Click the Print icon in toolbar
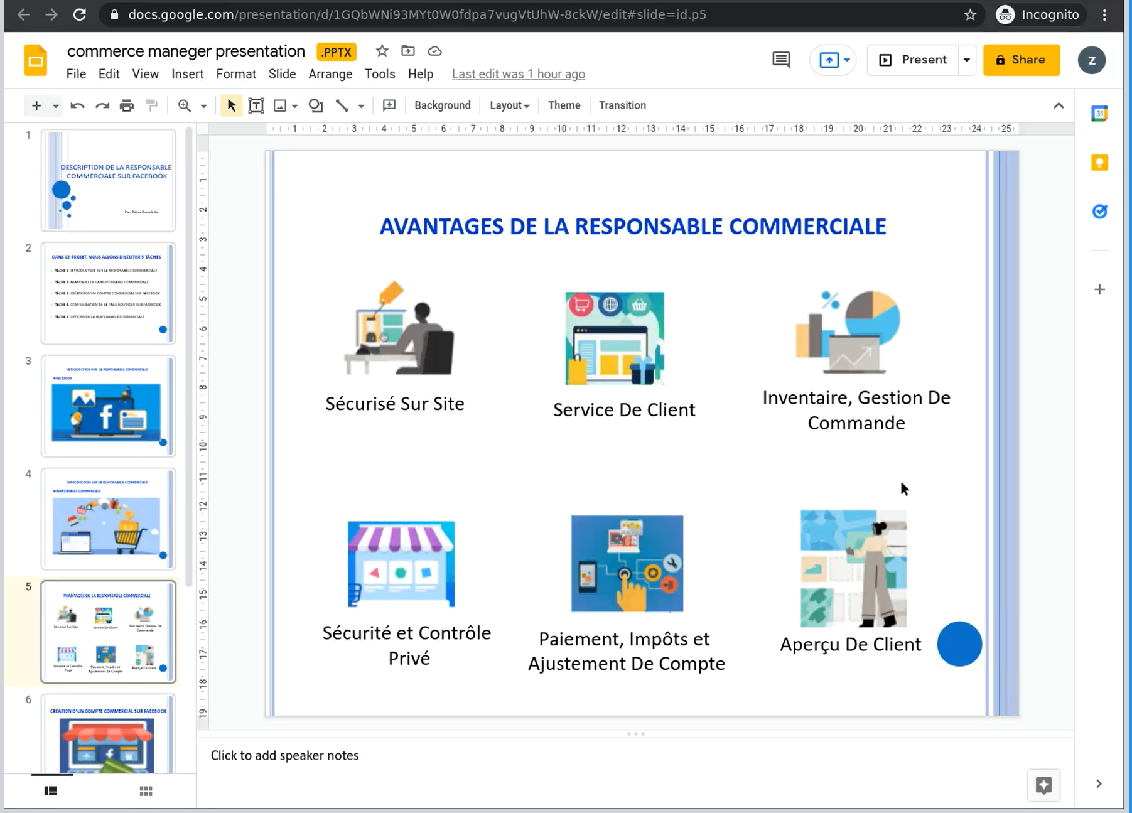 pos(127,105)
